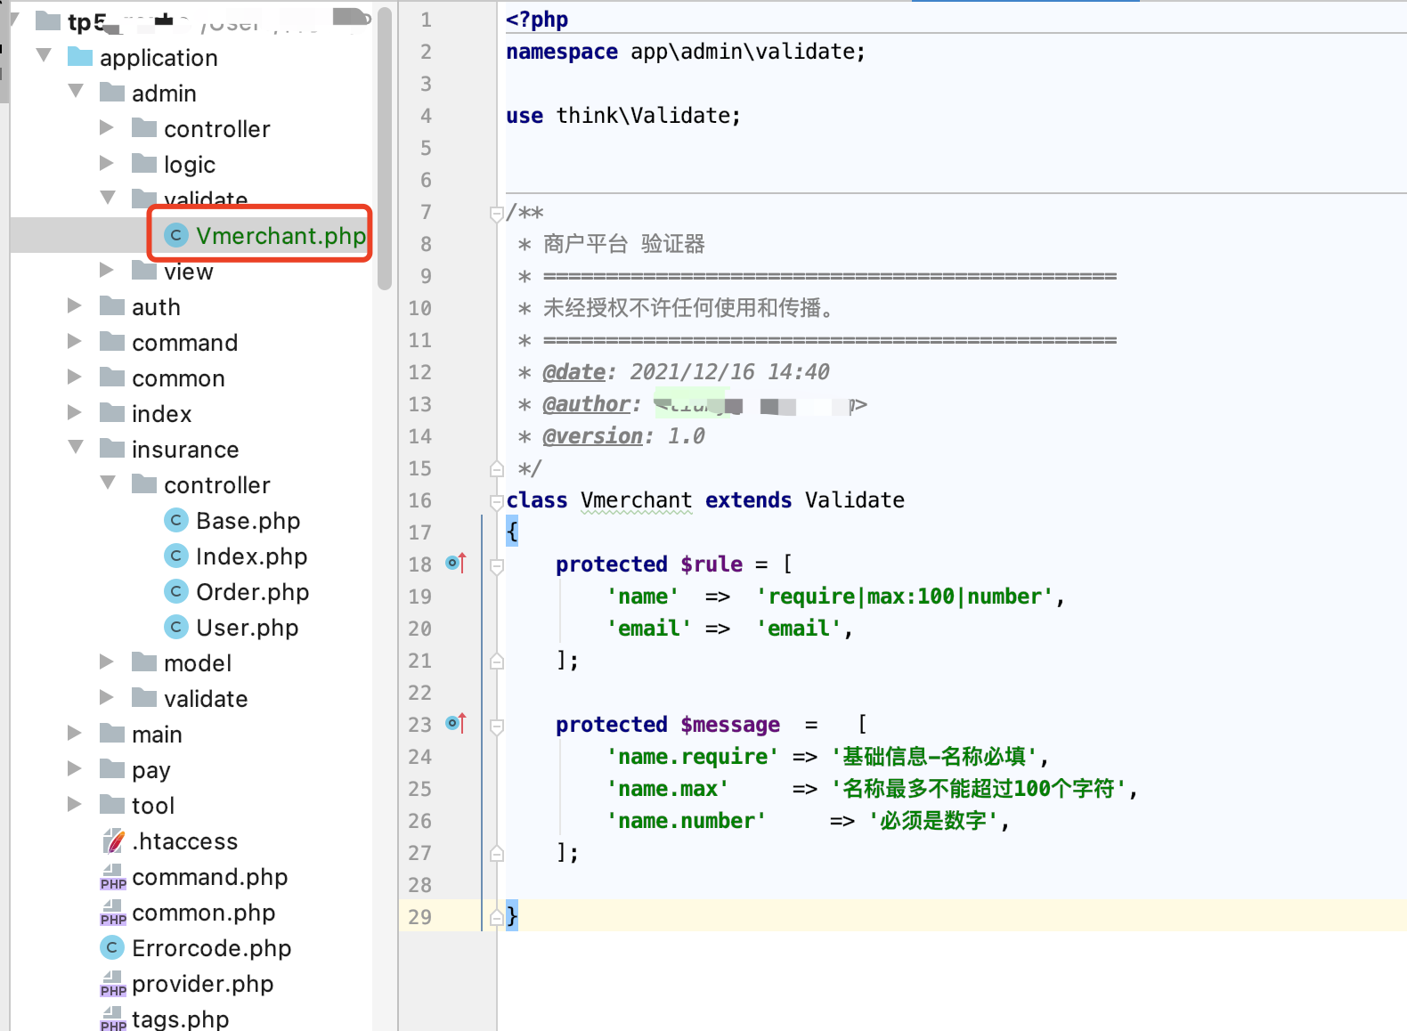Click the provider.php file icon
1407x1031 pixels.
coord(113,984)
